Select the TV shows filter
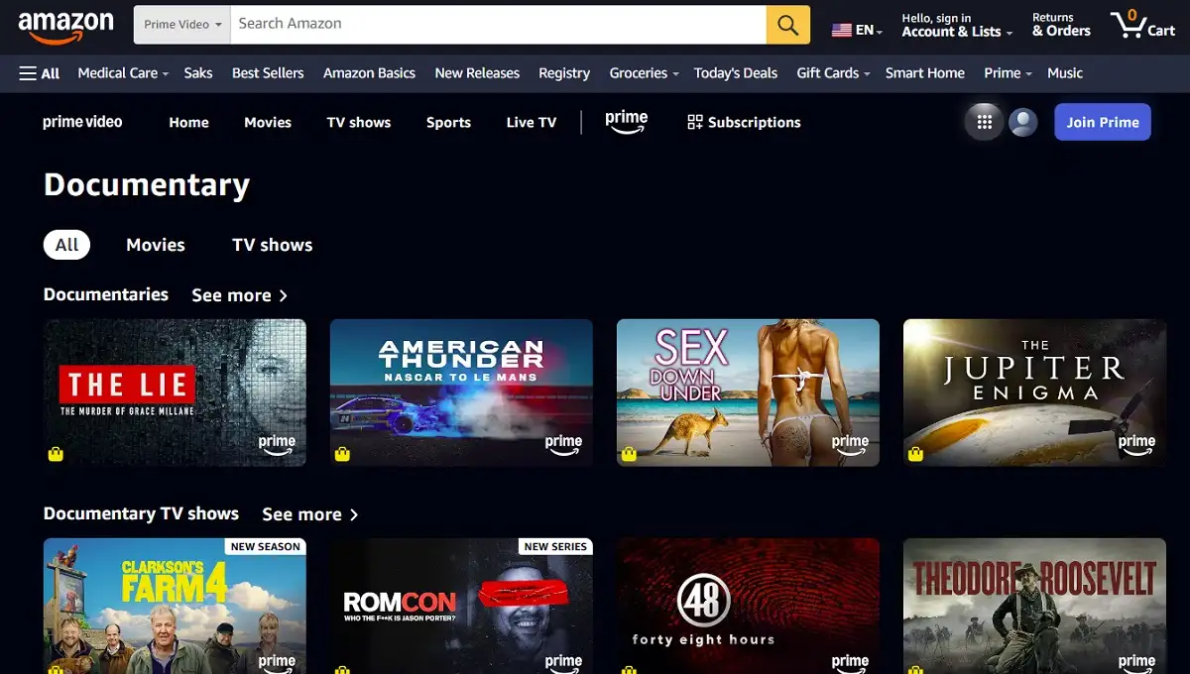The height and width of the screenshot is (674, 1190). coord(272,245)
